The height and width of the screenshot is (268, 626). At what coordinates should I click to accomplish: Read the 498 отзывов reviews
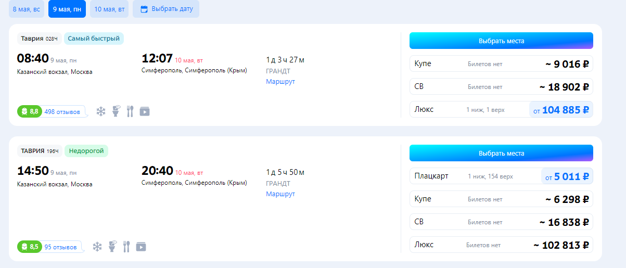(x=62, y=112)
